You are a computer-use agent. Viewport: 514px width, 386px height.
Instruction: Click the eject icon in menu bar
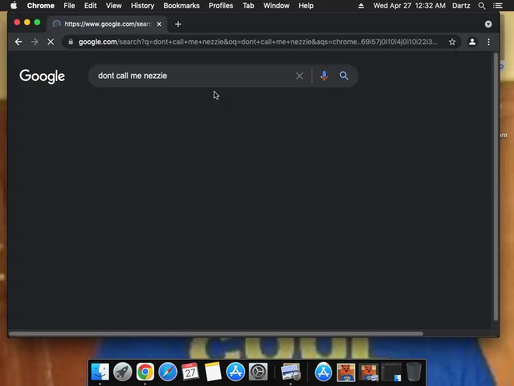tap(361, 6)
